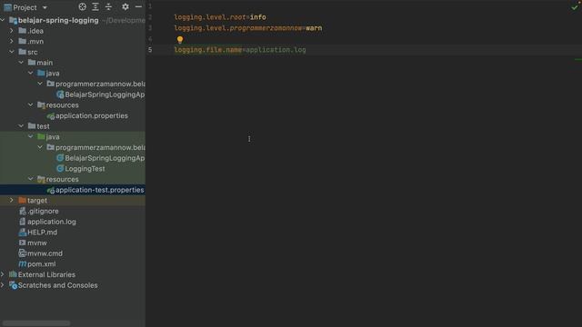Viewport: 582px width, 327px height.
Task: Expand the .mvn folder
Action: point(12,41)
